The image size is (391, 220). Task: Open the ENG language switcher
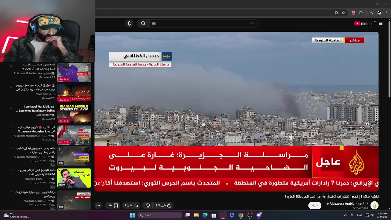tap(360, 215)
